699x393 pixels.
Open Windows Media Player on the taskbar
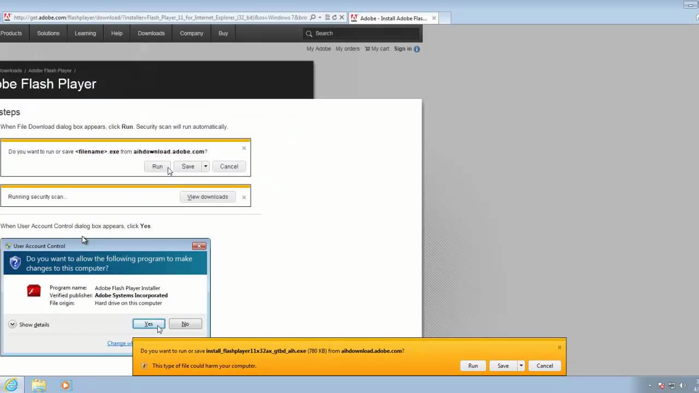tap(66, 385)
